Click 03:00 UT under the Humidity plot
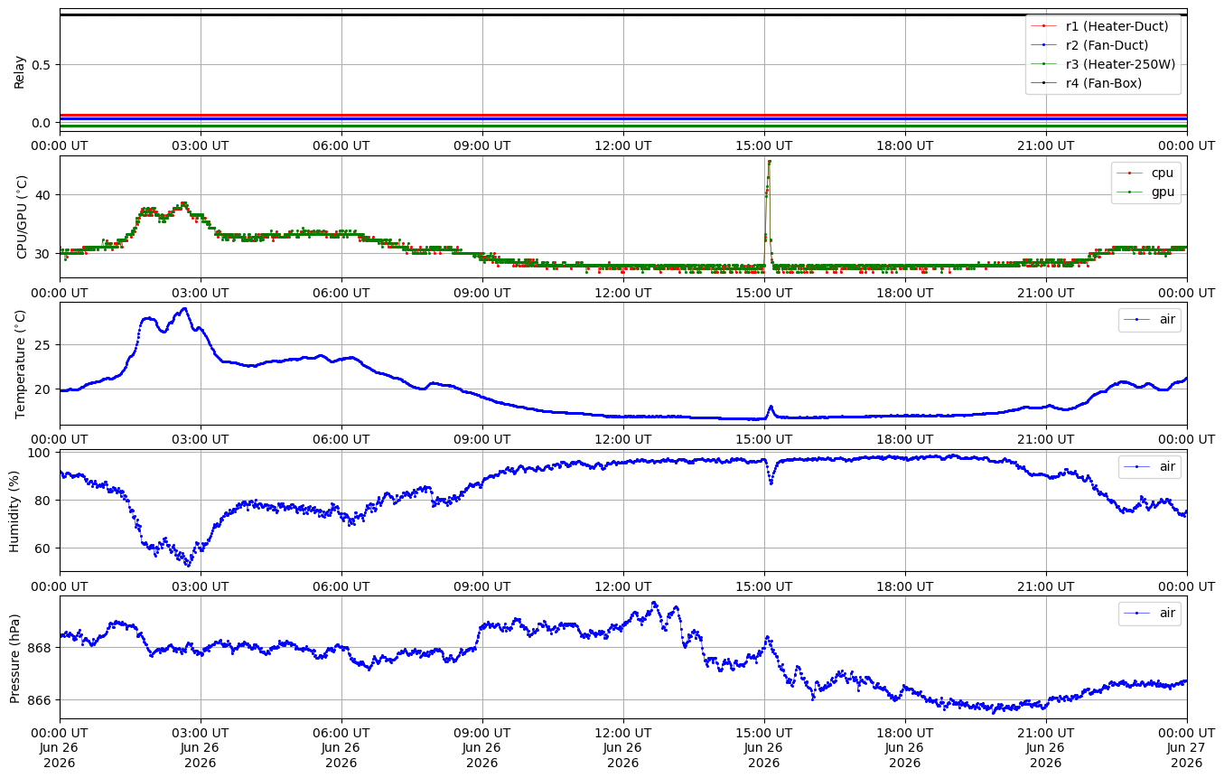 coord(201,586)
